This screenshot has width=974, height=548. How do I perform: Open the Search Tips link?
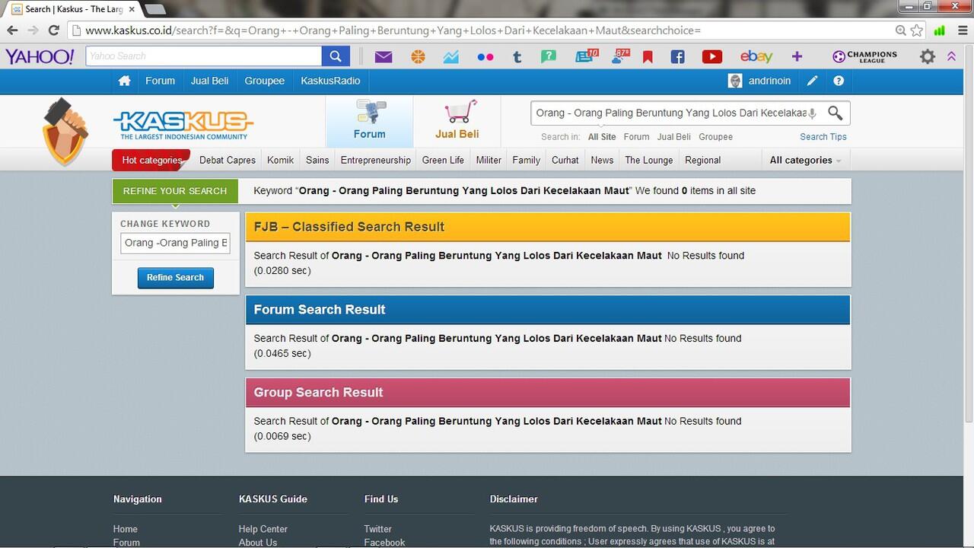tap(823, 137)
